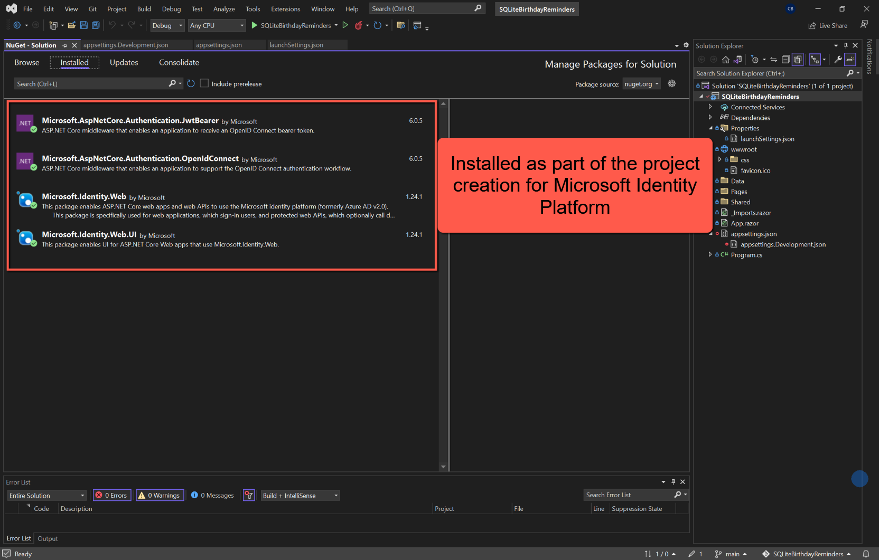Image resolution: width=879 pixels, height=560 pixels.
Task: Select the App.razor file in Solution Explorer
Action: [x=744, y=223]
